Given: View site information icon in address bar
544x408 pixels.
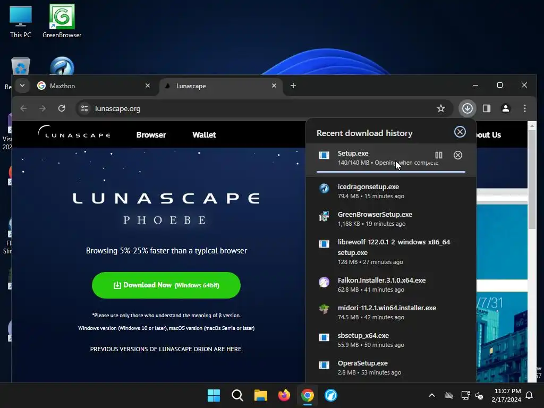Looking at the screenshot, I should click(84, 108).
